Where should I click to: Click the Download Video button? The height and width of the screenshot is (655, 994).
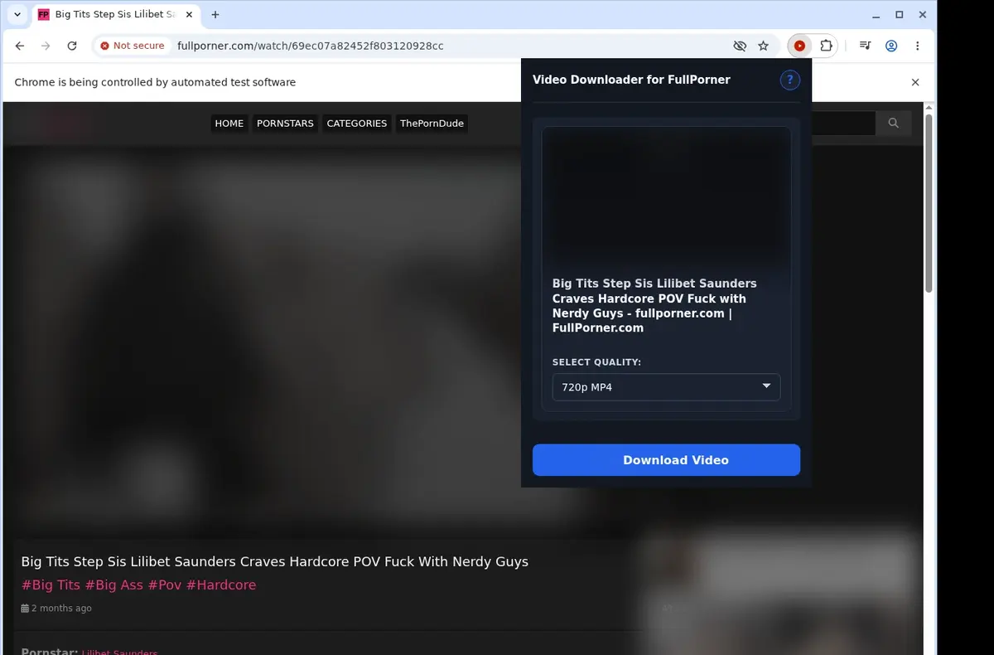666,460
